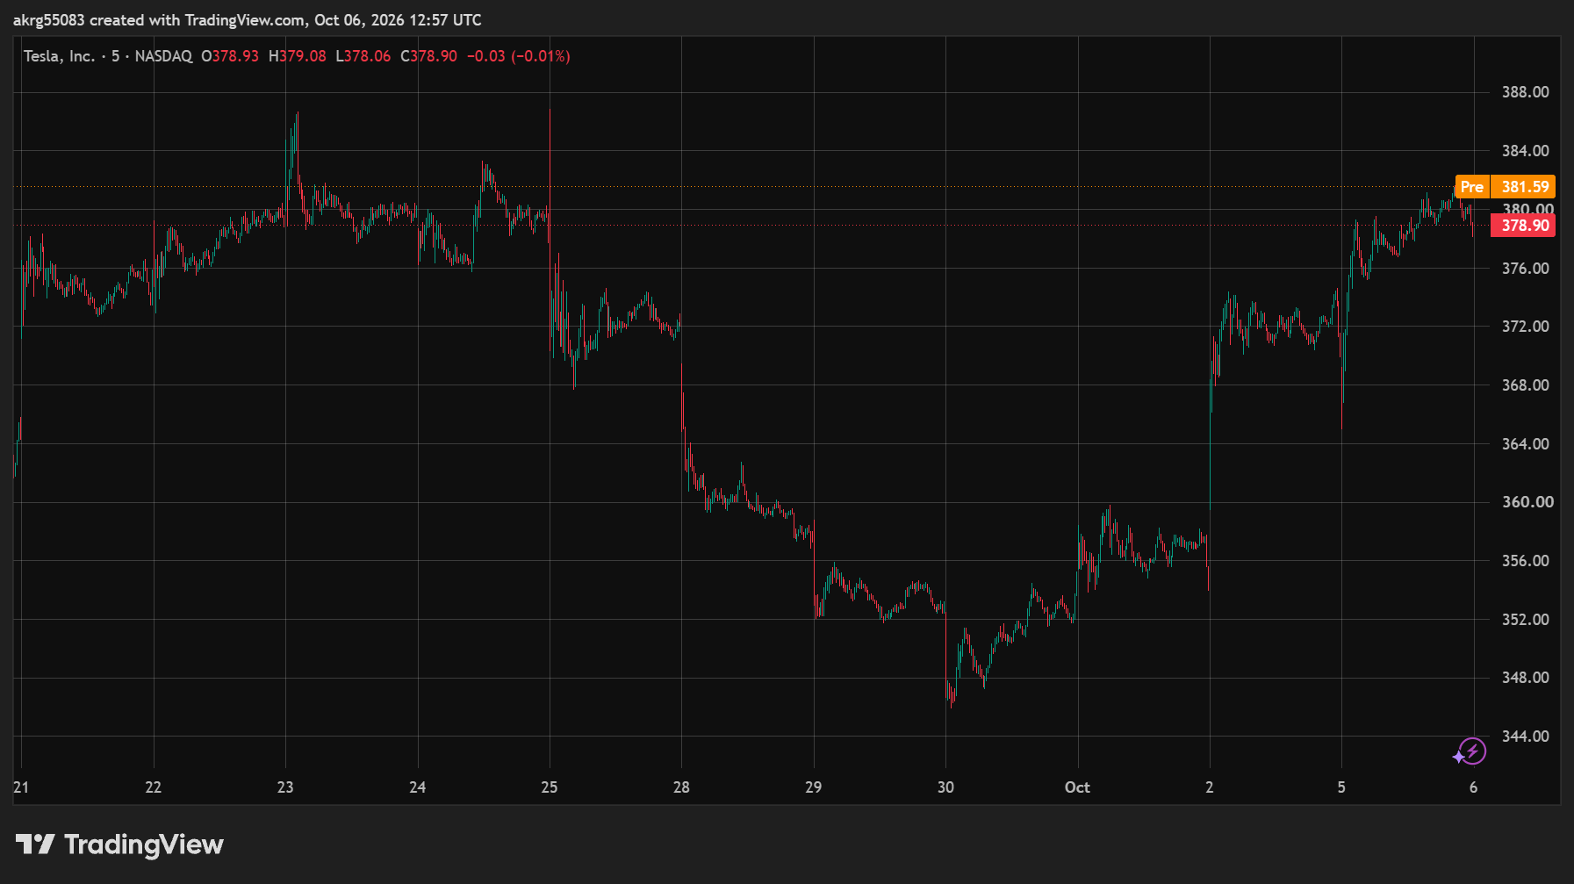The image size is (1574, 884).
Task: Click the 352.00 price axis label
Action: [x=1525, y=620]
